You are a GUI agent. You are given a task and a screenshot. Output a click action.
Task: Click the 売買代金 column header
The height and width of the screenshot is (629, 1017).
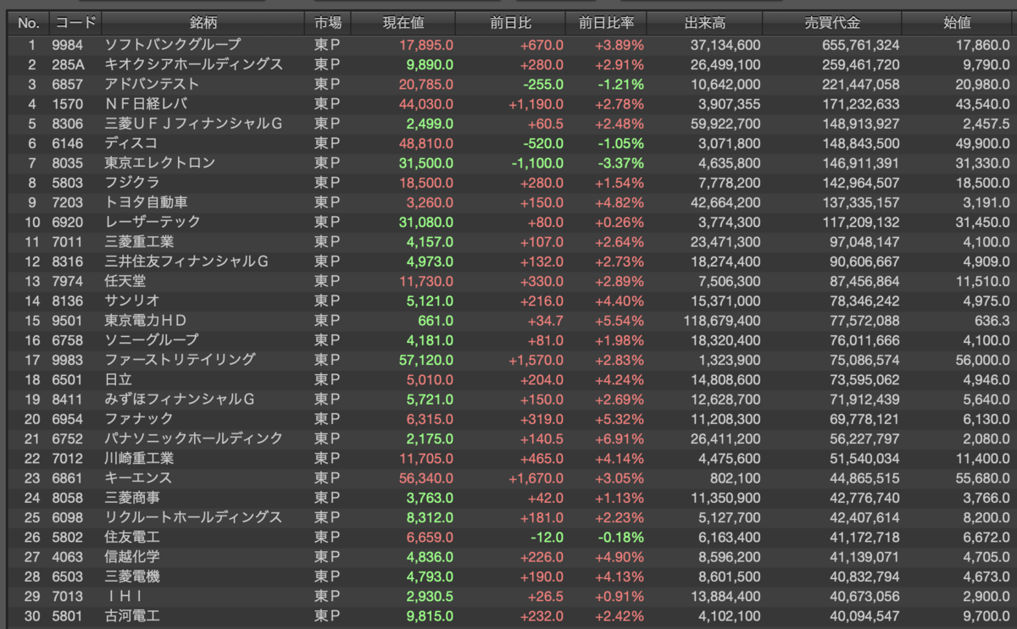831,23
